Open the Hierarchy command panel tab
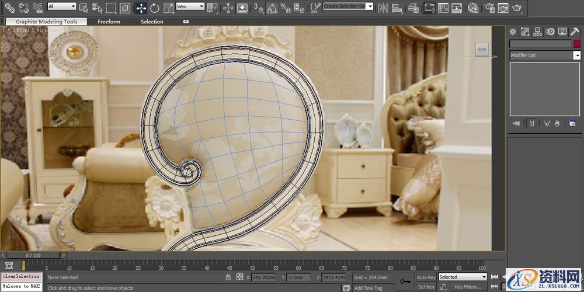The width and height of the screenshot is (584, 292). (537, 32)
